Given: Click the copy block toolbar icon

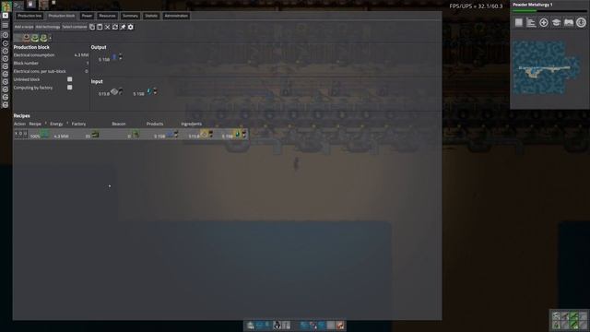Looking at the screenshot, I should coord(92,27).
